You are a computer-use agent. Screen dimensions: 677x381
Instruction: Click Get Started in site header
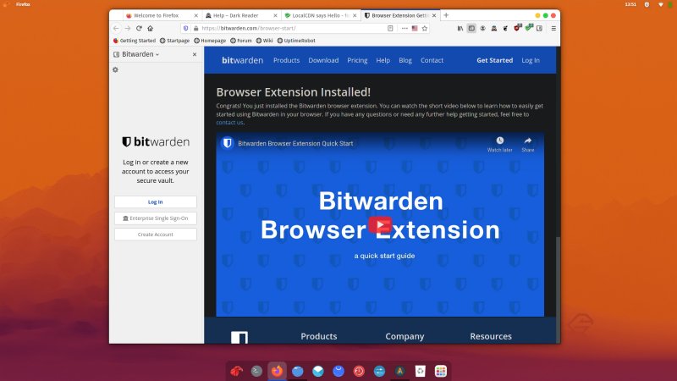(x=495, y=60)
